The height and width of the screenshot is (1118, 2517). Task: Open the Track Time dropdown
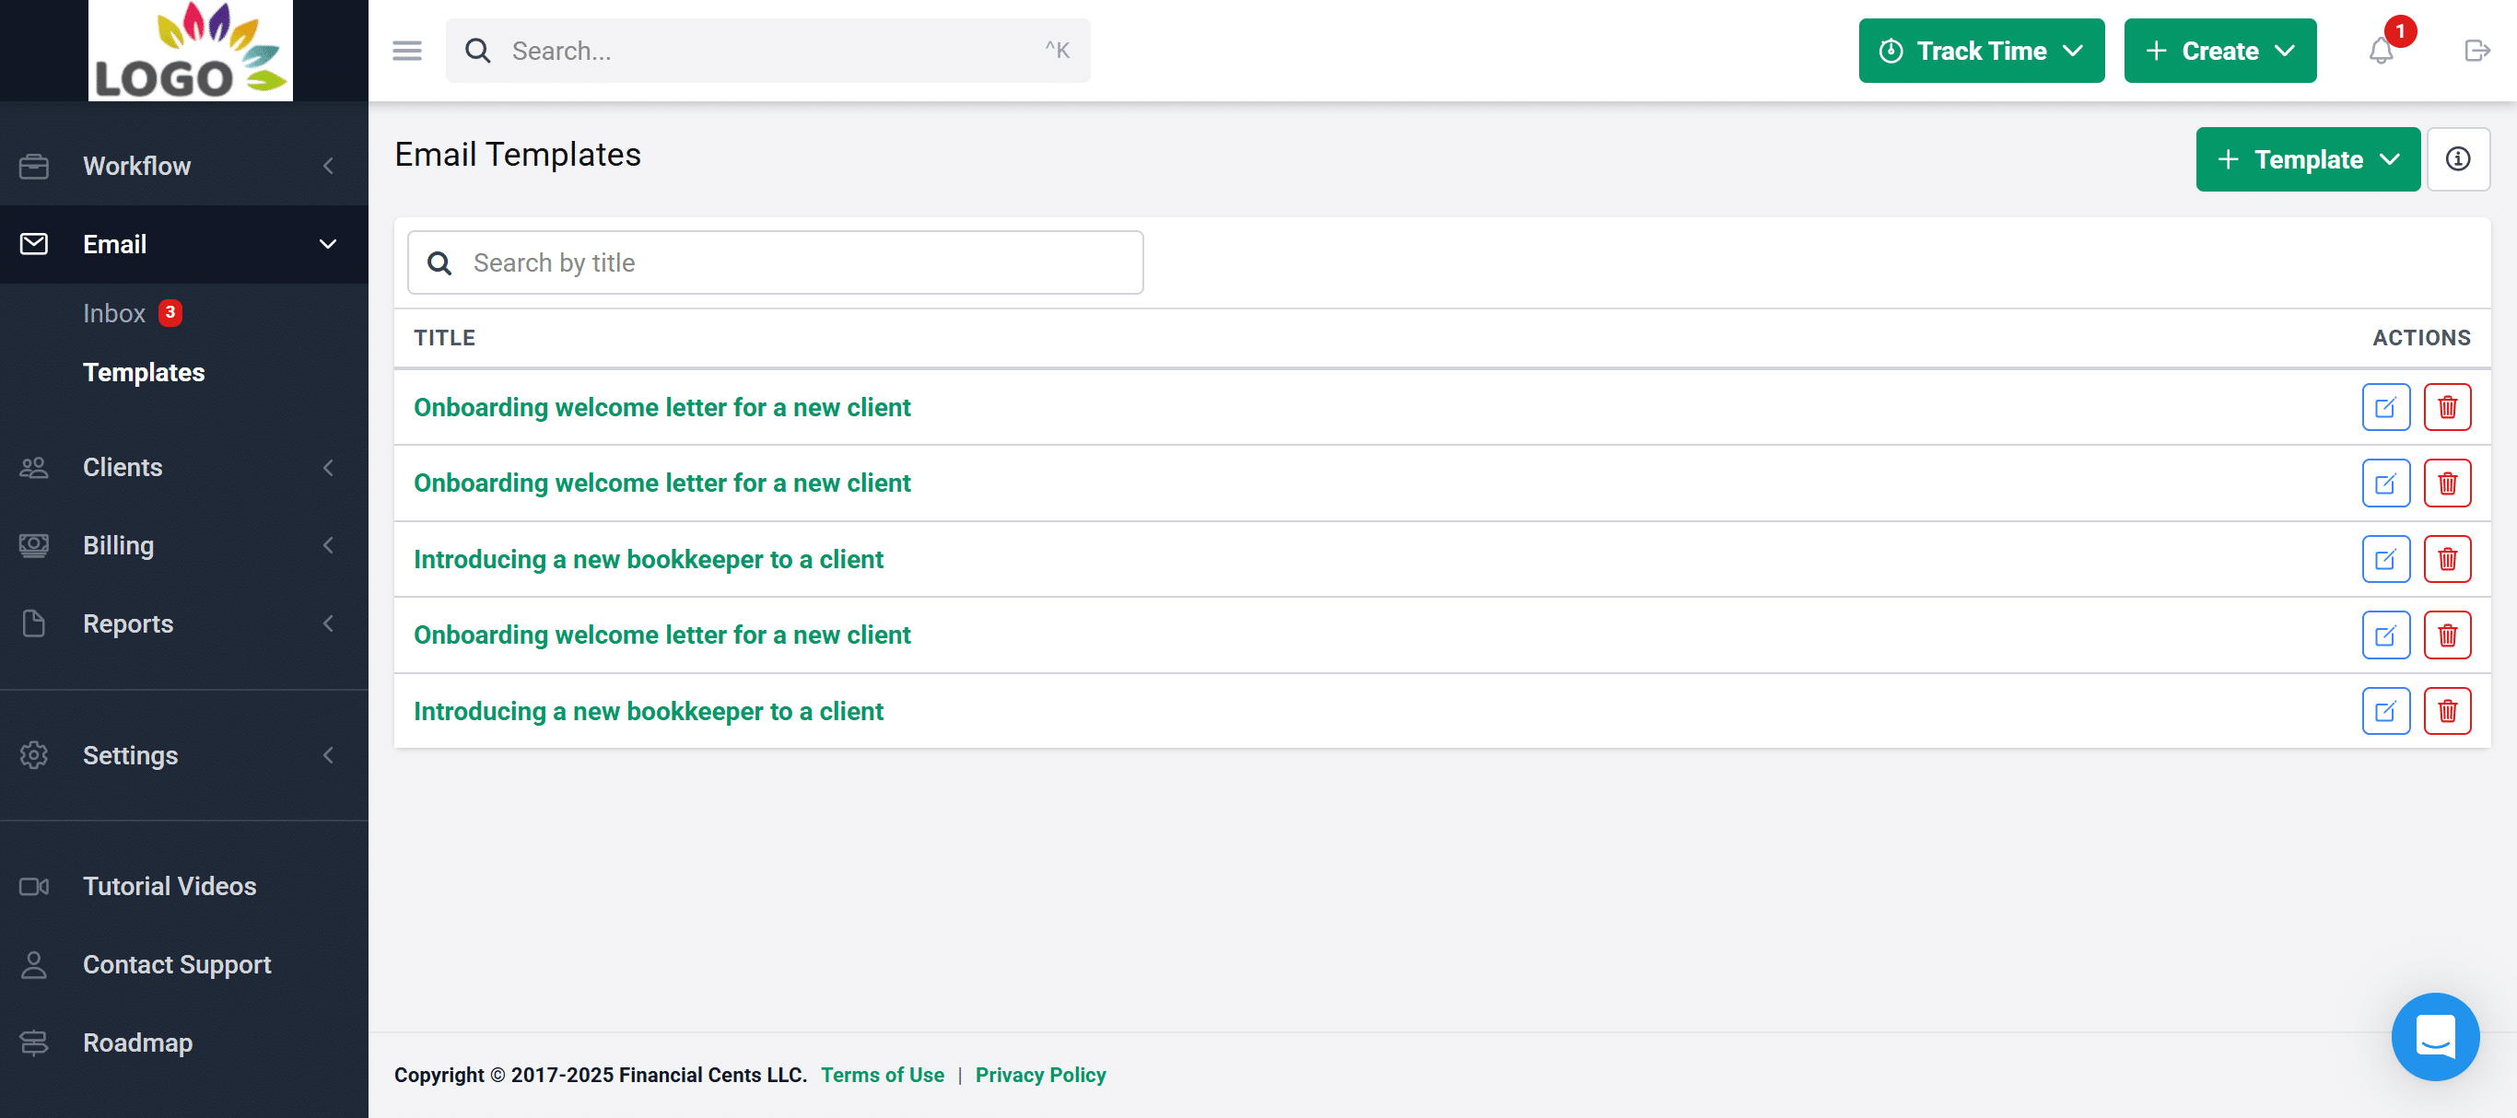[1981, 51]
